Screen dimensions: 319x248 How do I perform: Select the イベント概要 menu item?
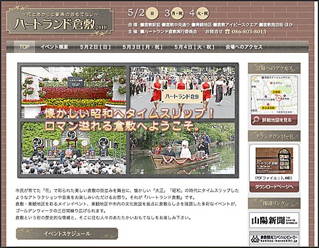coord(54,47)
